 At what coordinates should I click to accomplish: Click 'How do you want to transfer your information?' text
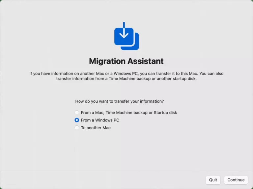120,101
